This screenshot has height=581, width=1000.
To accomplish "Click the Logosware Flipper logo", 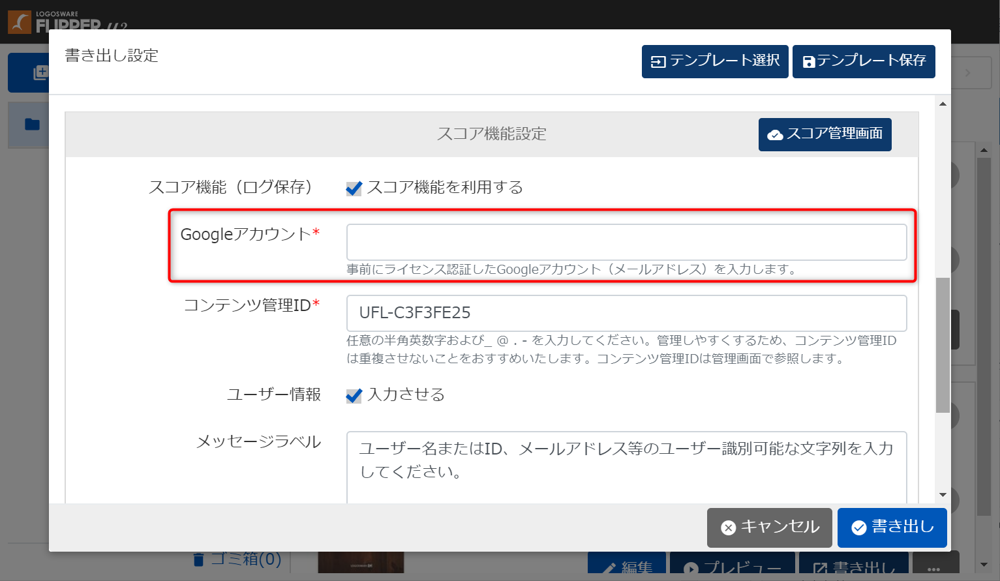I will click(67, 22).
